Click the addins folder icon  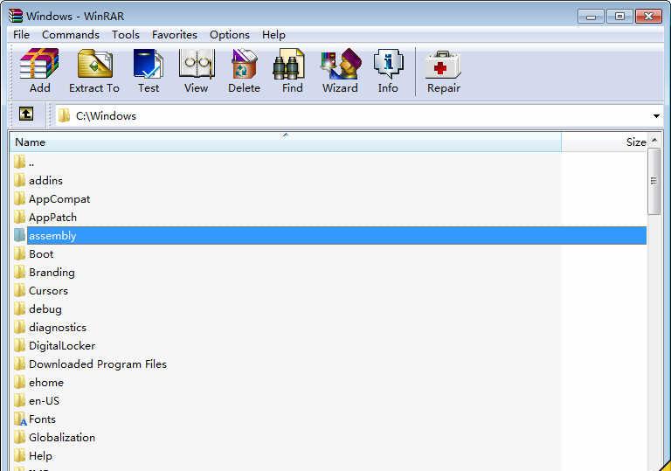[20, 180]
